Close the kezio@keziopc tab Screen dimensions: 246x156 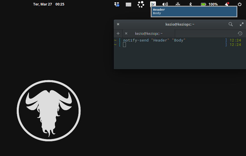point(126,33)
